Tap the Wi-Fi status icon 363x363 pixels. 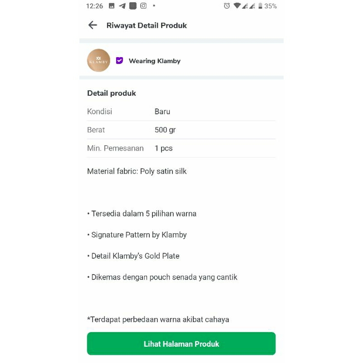pyautogui.click(x=237, y=6)
